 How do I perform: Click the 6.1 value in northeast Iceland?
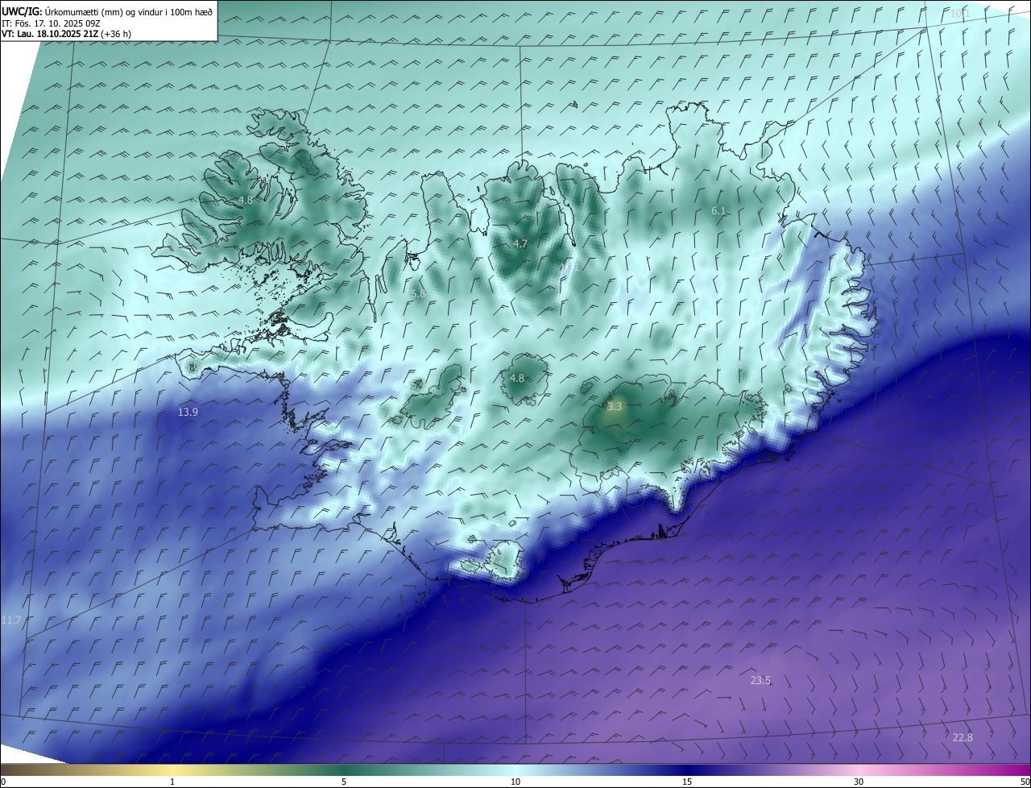point(718,210)
